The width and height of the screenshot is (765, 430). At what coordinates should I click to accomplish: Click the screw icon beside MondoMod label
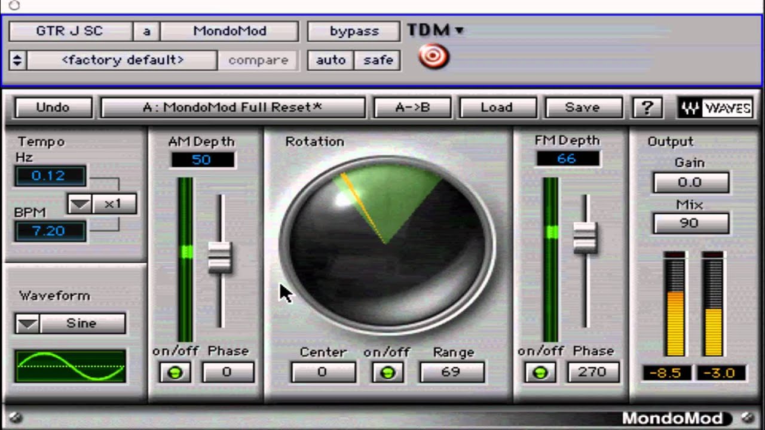[x=747, y=417]
